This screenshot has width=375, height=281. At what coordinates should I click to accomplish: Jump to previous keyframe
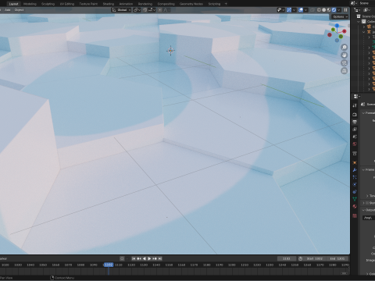139,258
